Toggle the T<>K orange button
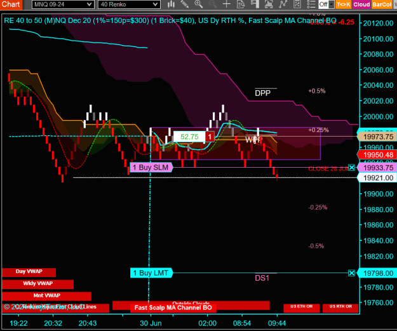Viewport: 397px width, 331px height. tap(343, 4)
